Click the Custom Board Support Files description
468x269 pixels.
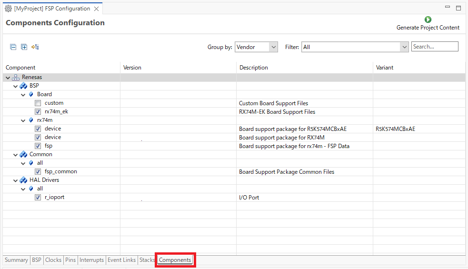pos(273,103)
